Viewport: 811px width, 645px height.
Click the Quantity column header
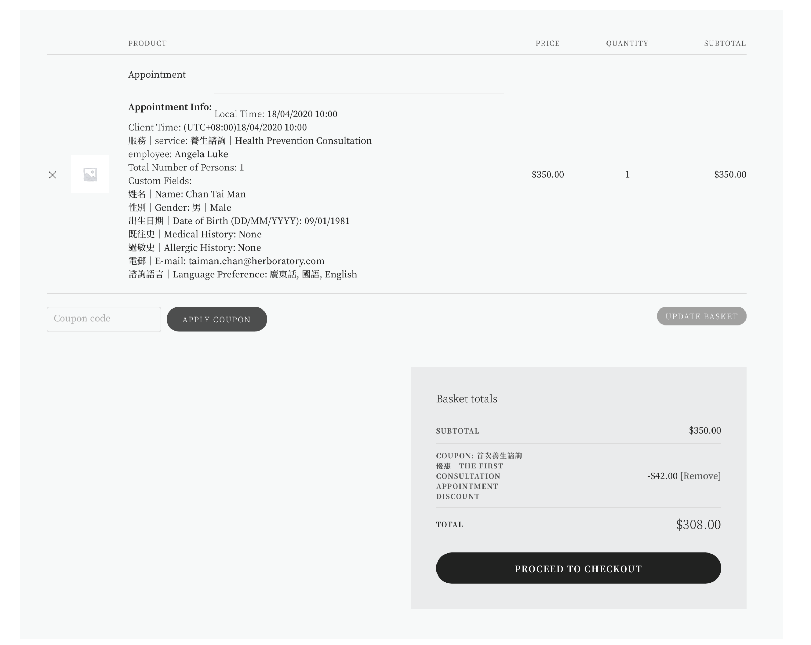click(x=627, y=43)
